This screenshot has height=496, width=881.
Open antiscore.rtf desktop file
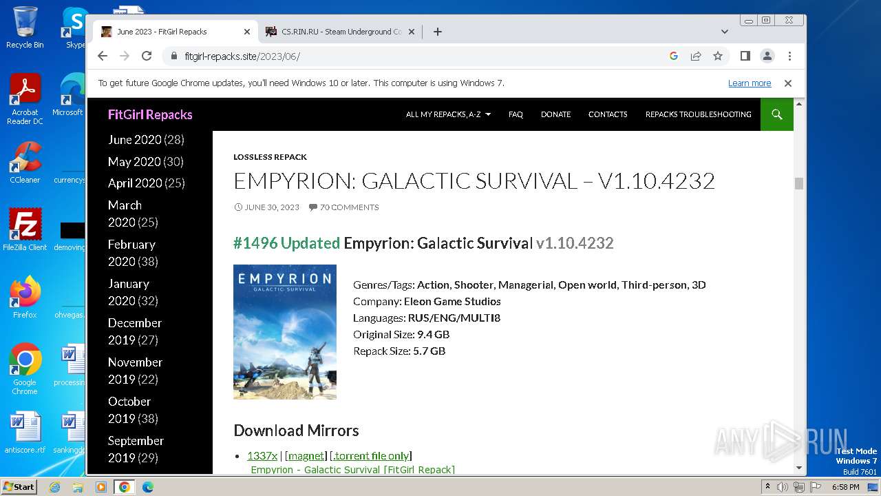pyautogui.click(x=25, y=433)
